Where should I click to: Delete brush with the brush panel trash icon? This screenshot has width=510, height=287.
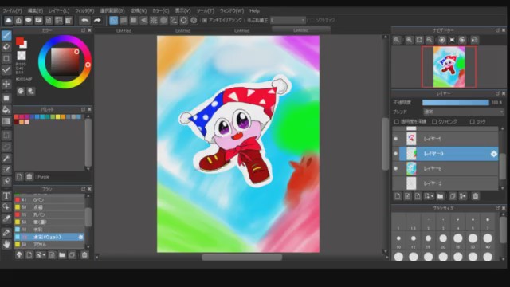(x=84, y=254)
